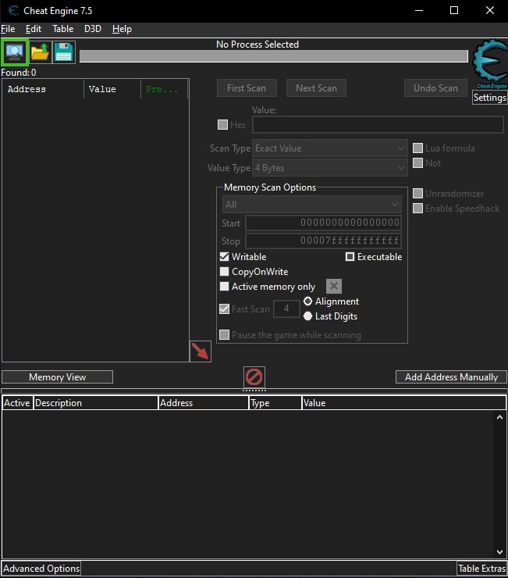Click the red arrow copy-to-address-list icon

201,351
